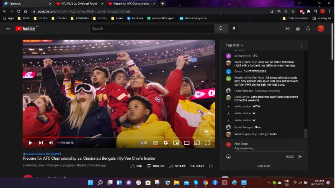Click the search magnifier button
The image size is (335, 189).
pyautogui.click(x=221, y=28)
